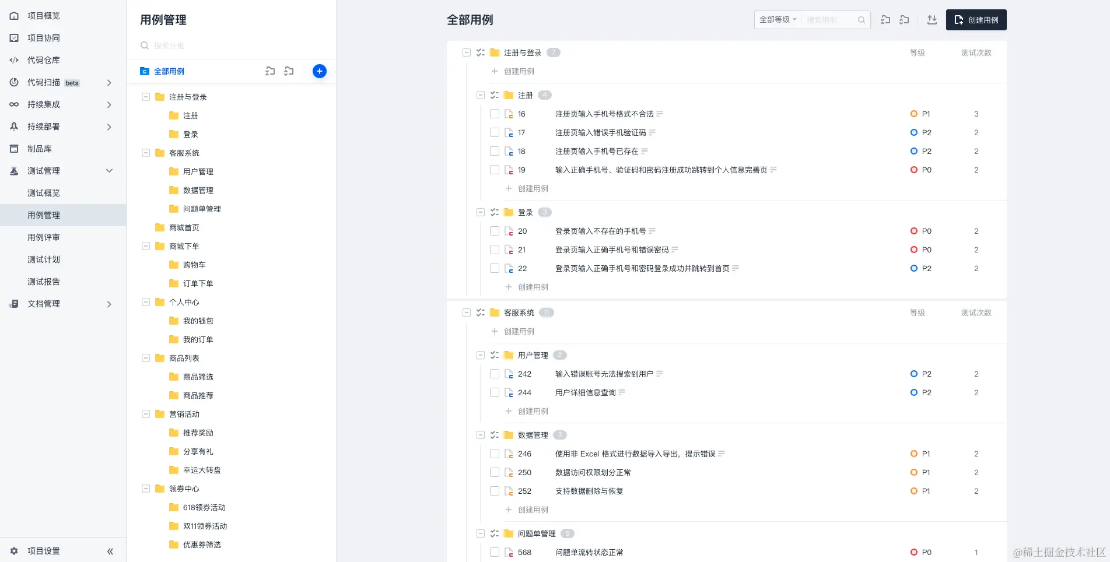Viewport: 1110px width, 562px height.
Task: Open the import/export cases icon near 创建用例
Action: (932, 19)
